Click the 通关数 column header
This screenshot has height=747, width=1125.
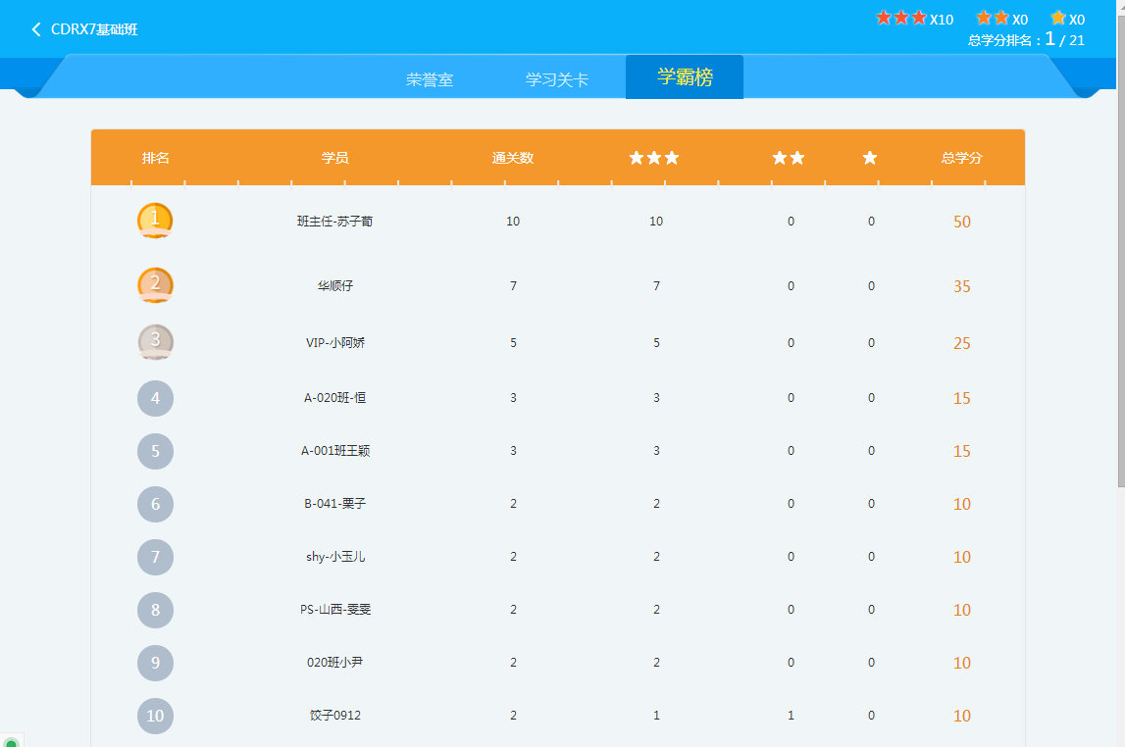[x=513, y=158]
